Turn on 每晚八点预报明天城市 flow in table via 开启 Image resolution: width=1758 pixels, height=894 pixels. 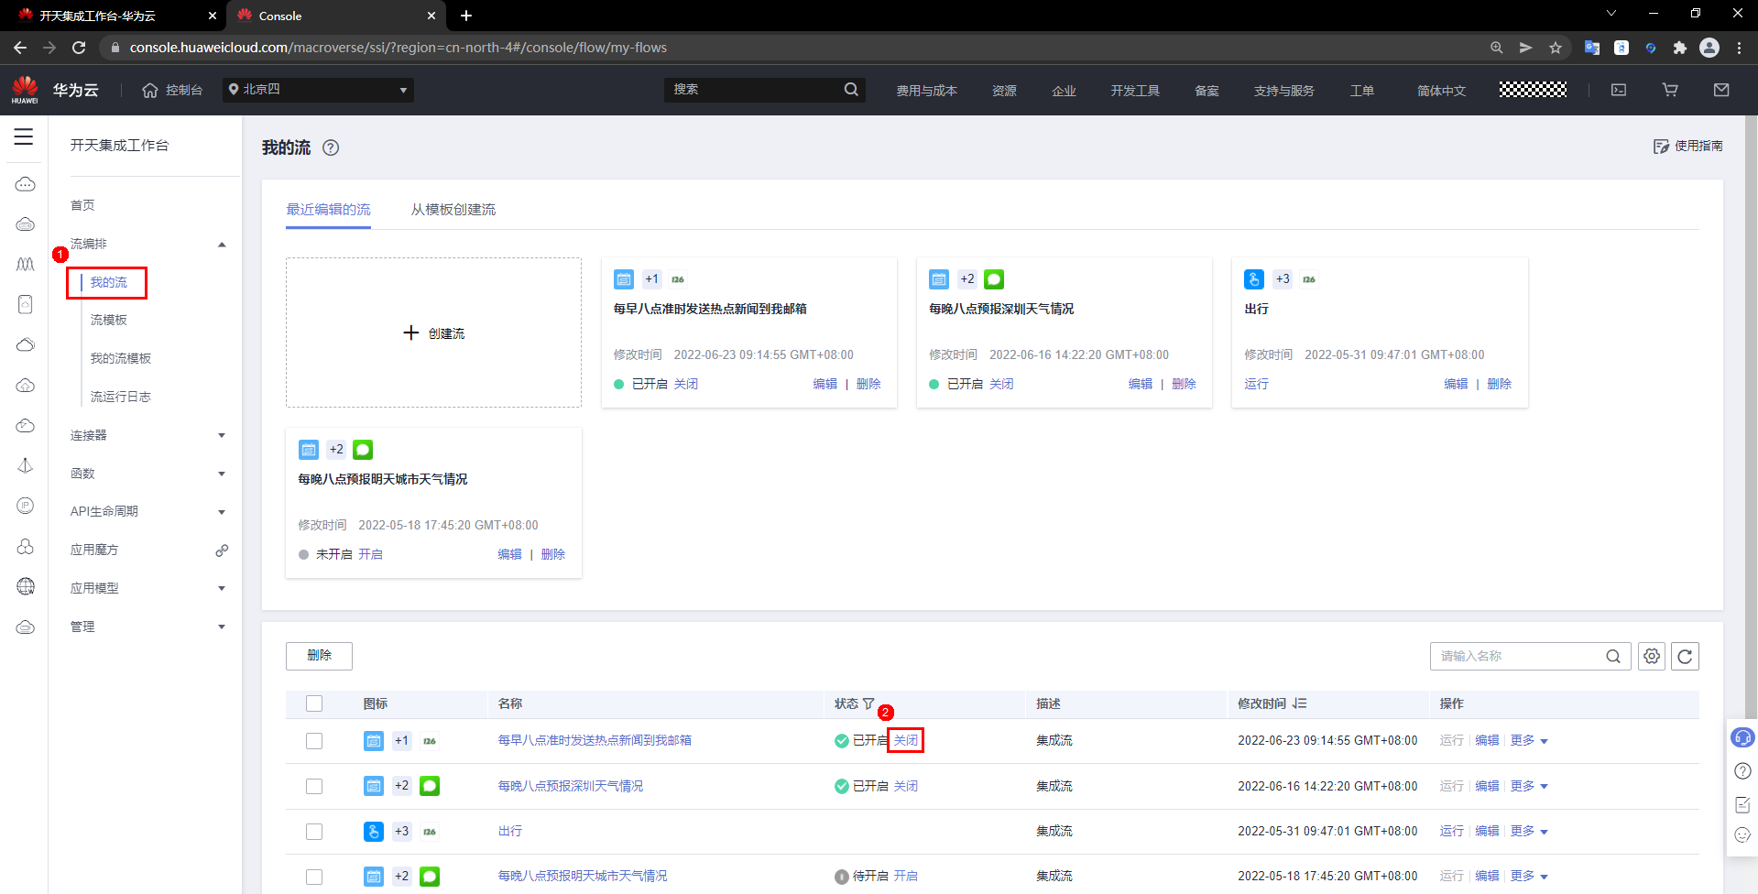pyautogui.click(x=905, y=876)
